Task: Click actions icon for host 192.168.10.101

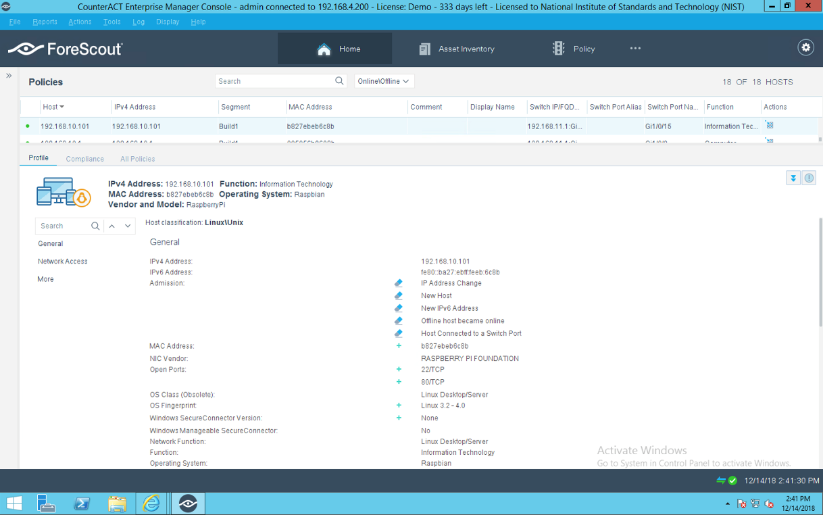Action: tap(770, 125)
